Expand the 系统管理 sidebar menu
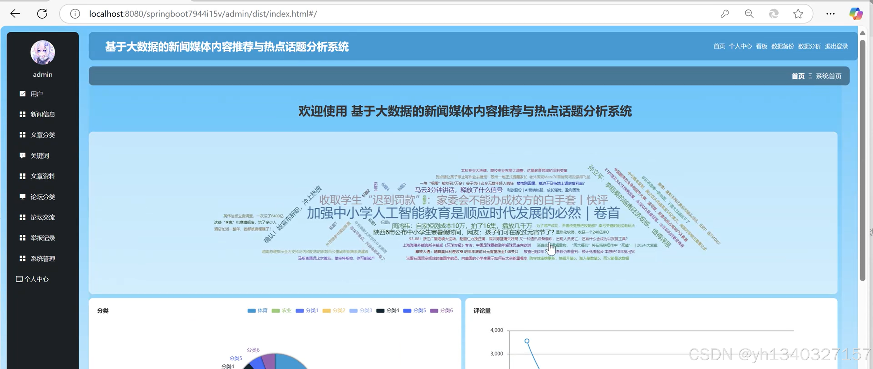 click(x=43, y=258)
